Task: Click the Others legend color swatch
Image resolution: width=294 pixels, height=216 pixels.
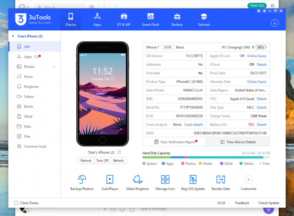Action: (241, 164)
